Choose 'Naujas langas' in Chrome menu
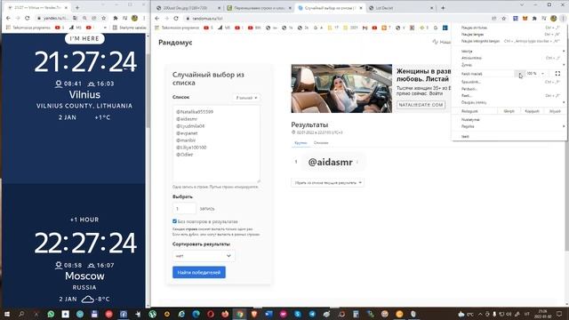 [509, 34]
